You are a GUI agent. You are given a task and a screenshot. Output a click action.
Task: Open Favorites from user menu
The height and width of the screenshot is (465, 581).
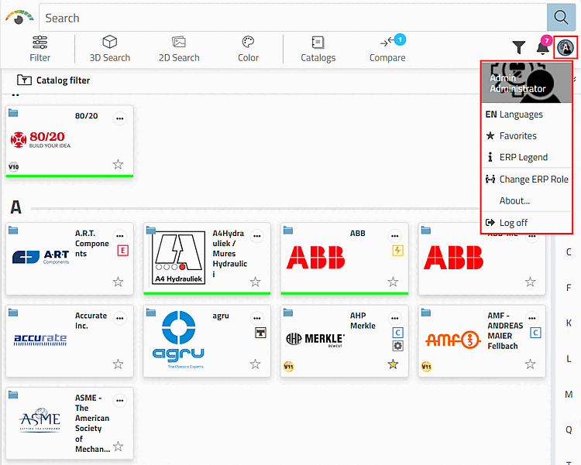click(x=526, y=136)
